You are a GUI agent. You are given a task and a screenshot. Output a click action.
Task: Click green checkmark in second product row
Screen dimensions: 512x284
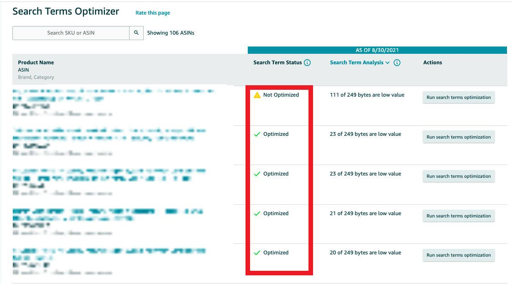(257, 134)
